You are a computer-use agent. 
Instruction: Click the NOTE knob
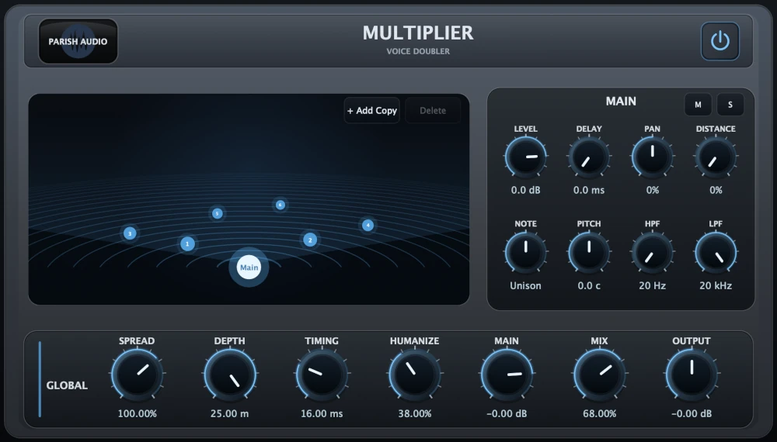[525, 253]
